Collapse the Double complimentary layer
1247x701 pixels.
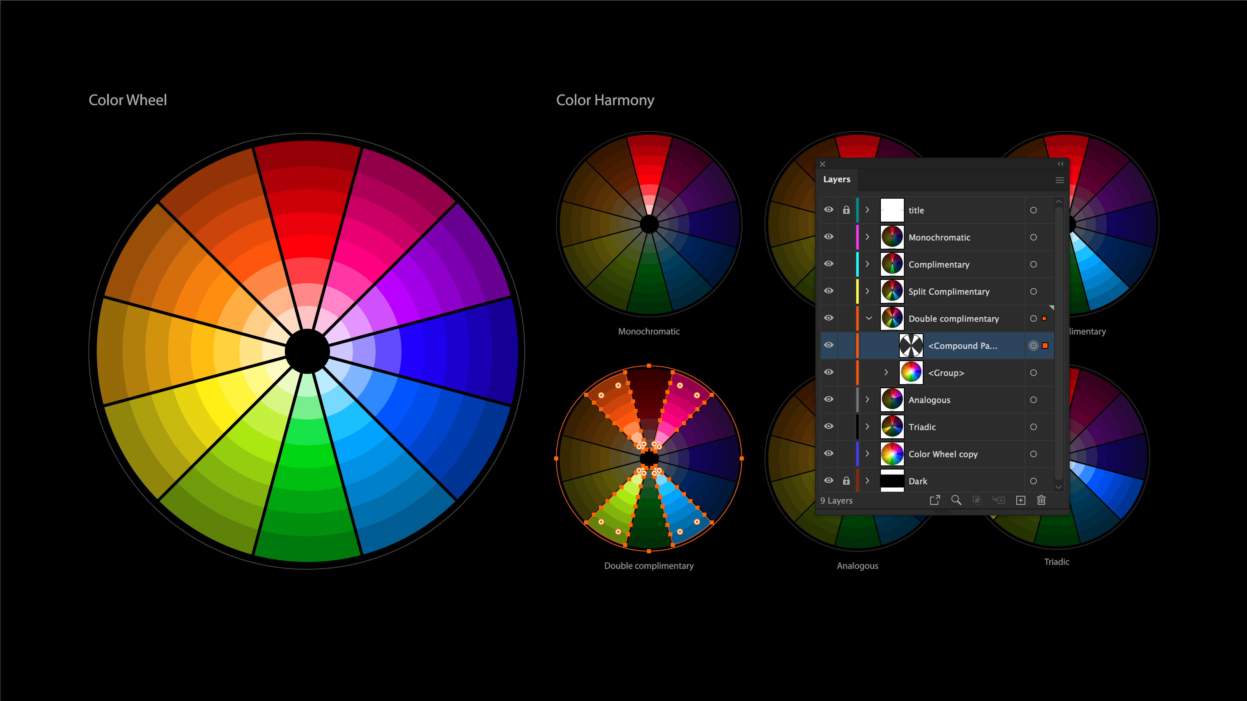[x=869, y=318]
